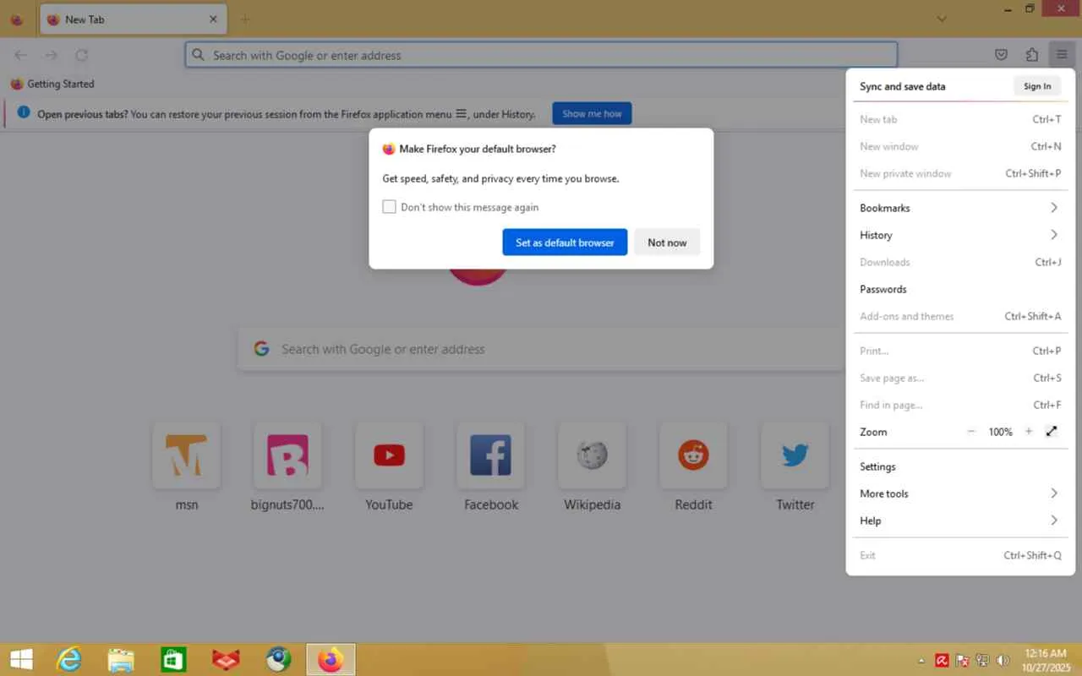
Task: Click the zoom out minus icon
Action: click(x=971, y=432)
